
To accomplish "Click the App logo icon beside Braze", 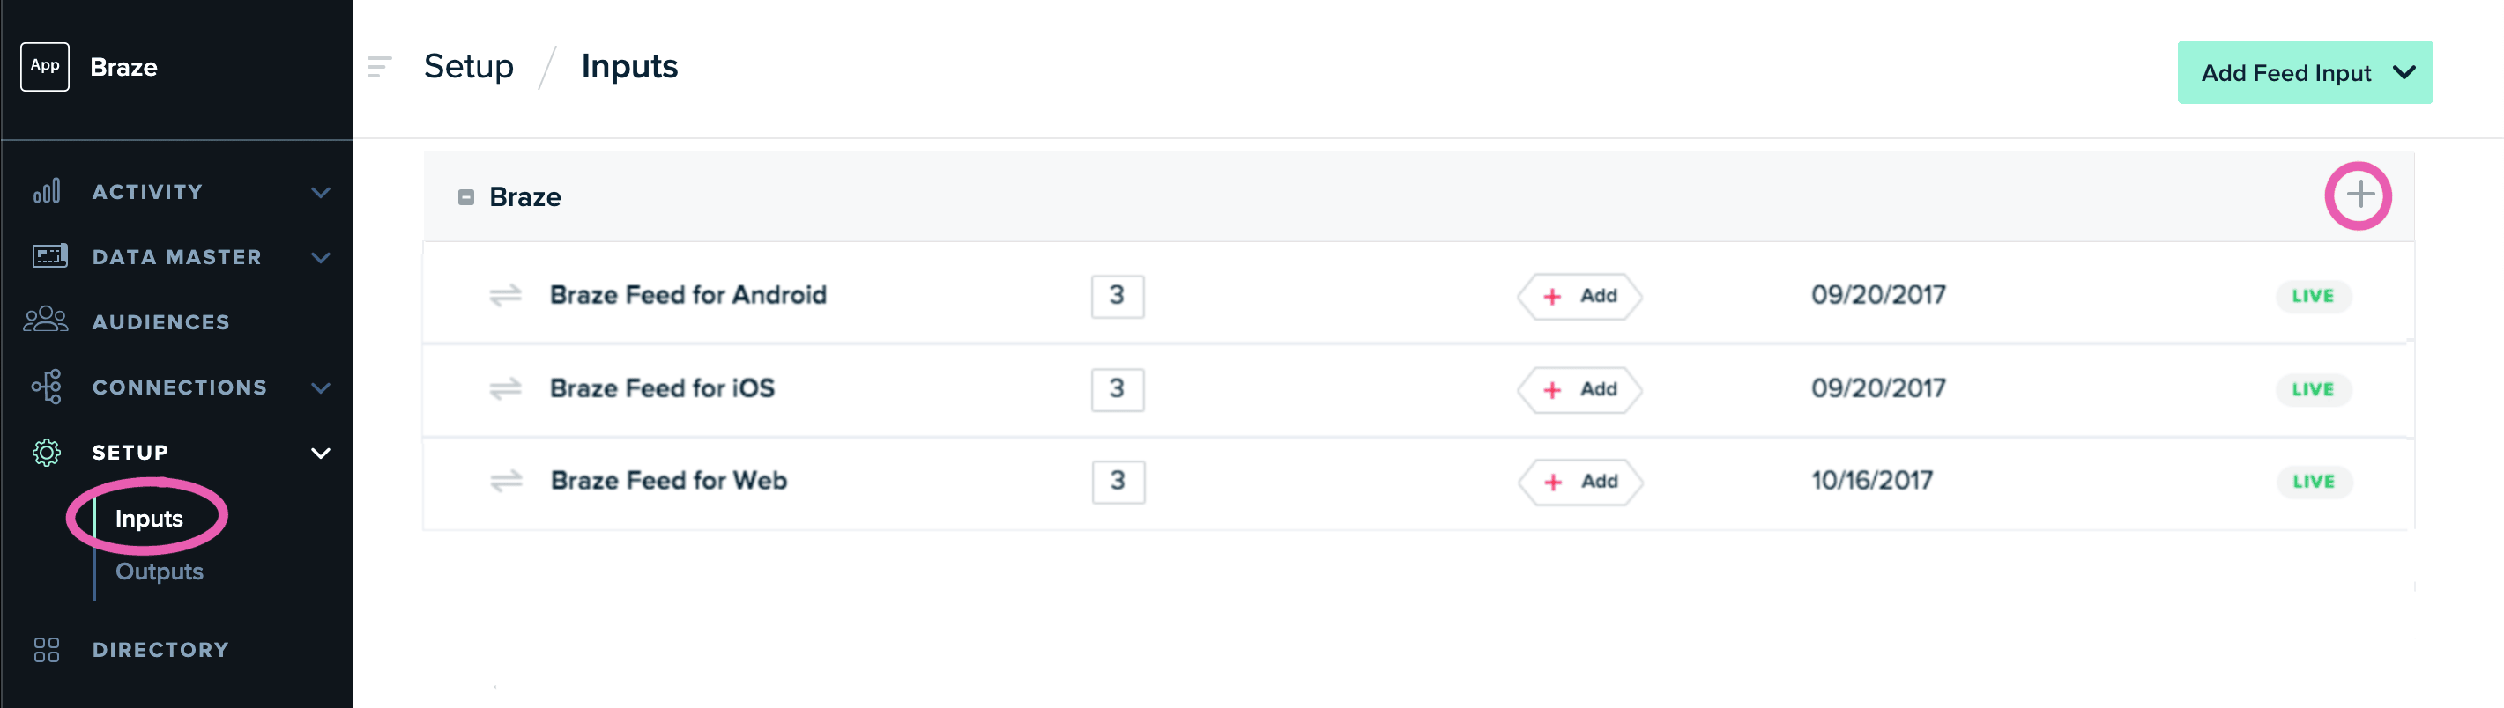I will 45,67.
